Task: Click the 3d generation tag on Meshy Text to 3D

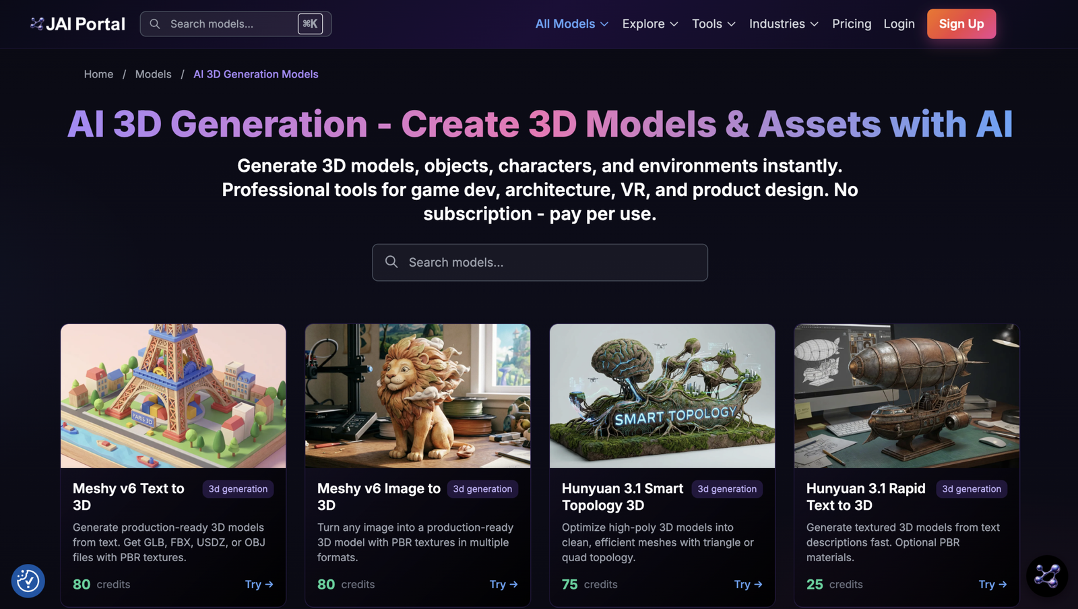Action: (238, 489)
